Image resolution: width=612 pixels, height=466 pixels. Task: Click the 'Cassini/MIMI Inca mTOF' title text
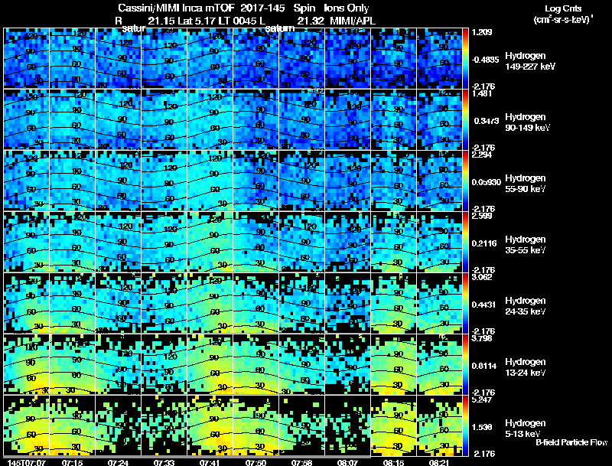pyautogui.click(x=176, y=8)
